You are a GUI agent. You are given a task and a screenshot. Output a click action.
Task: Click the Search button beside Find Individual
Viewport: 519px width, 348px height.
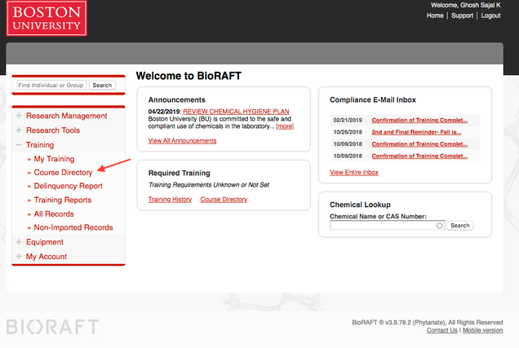(x=102, y=86)
